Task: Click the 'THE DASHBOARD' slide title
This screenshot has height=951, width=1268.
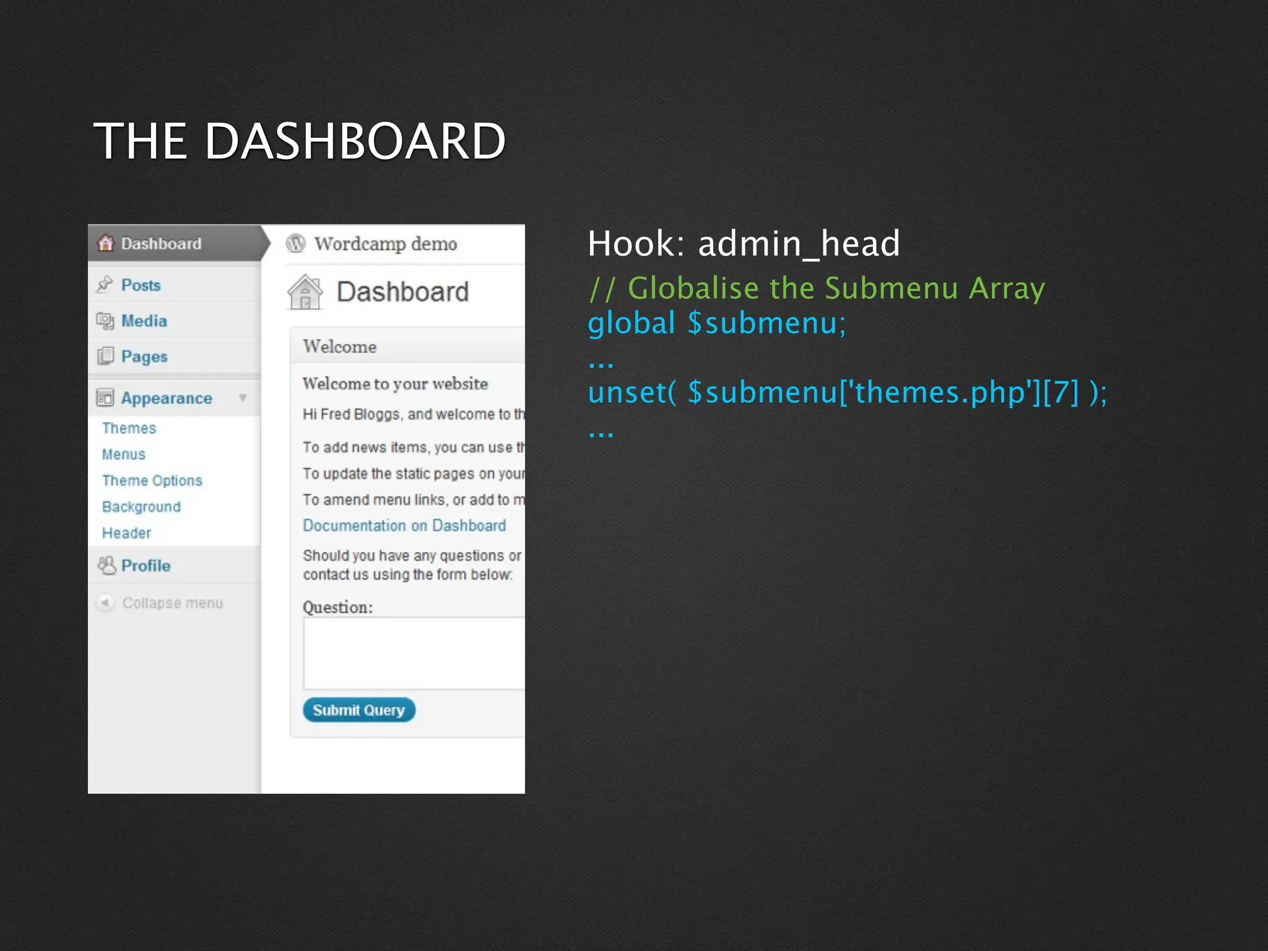Action: point(300,141)
